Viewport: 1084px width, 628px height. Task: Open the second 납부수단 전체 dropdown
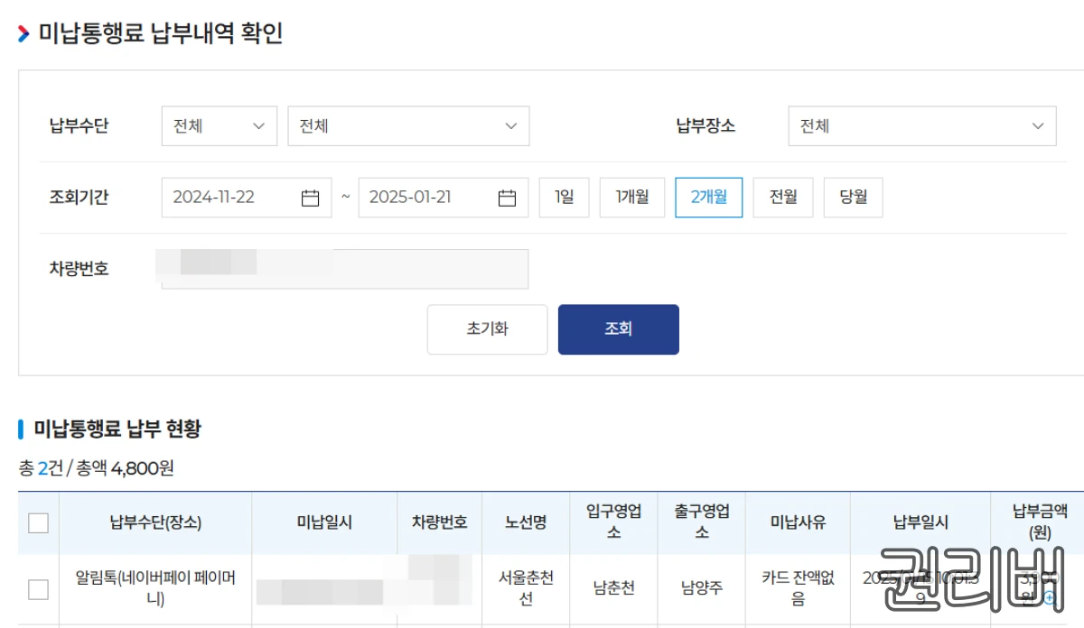pos(408,125)
